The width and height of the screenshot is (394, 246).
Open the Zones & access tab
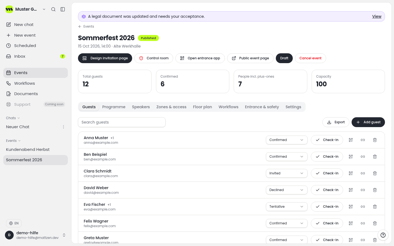point(171,107)
